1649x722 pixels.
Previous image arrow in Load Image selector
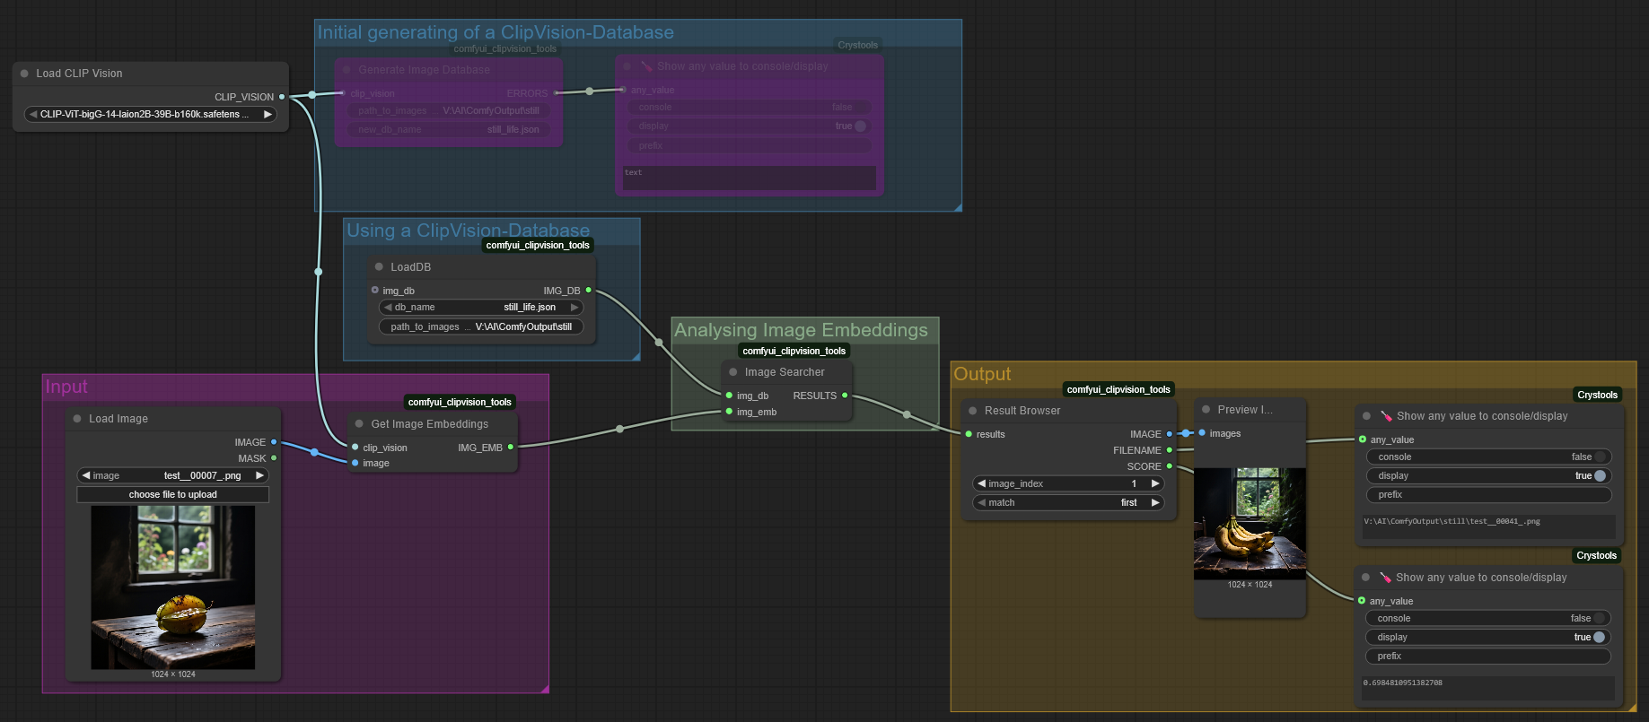[86, 476]
